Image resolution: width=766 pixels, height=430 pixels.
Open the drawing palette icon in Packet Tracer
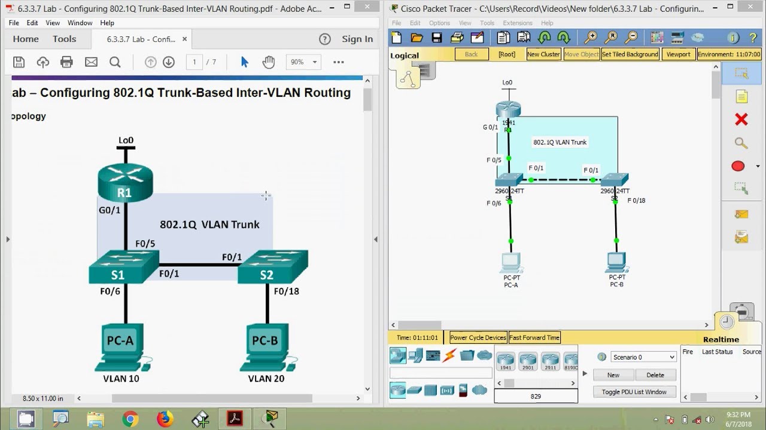(x=657, y=38)
